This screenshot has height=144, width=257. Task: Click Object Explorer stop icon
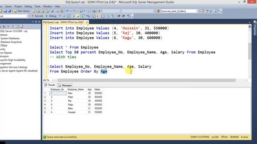click(x=8, y=27)
